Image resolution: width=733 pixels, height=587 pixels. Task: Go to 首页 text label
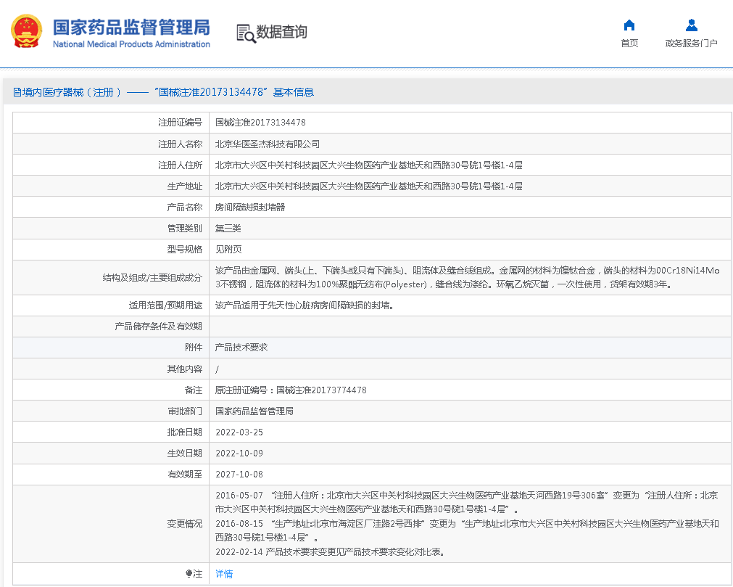tap(629, 44)
